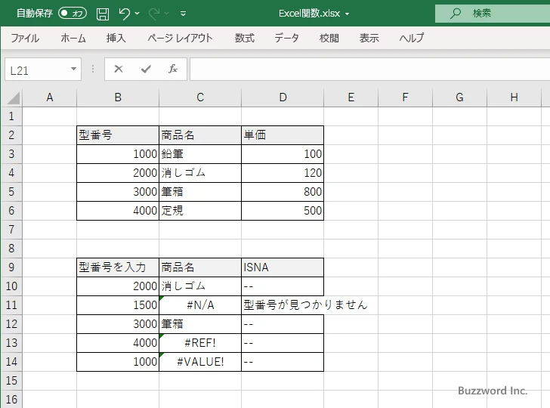Open the Undo history dropdown arrow

coord(137,14)
